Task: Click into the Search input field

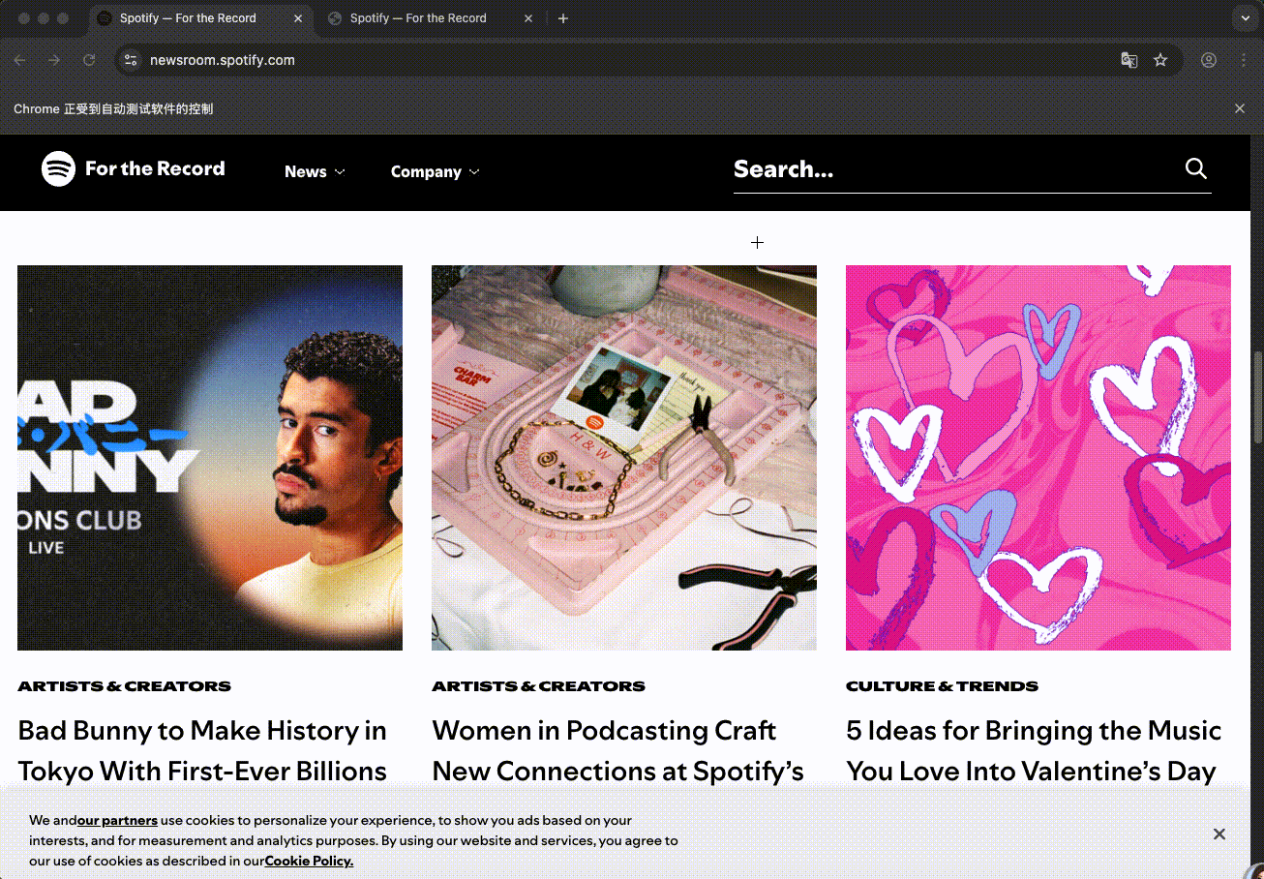Action: coord(948,169)
